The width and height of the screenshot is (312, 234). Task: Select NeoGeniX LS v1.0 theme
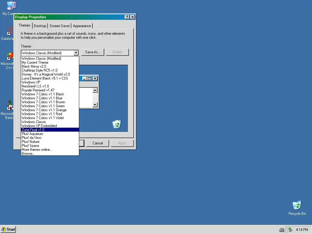50,86
